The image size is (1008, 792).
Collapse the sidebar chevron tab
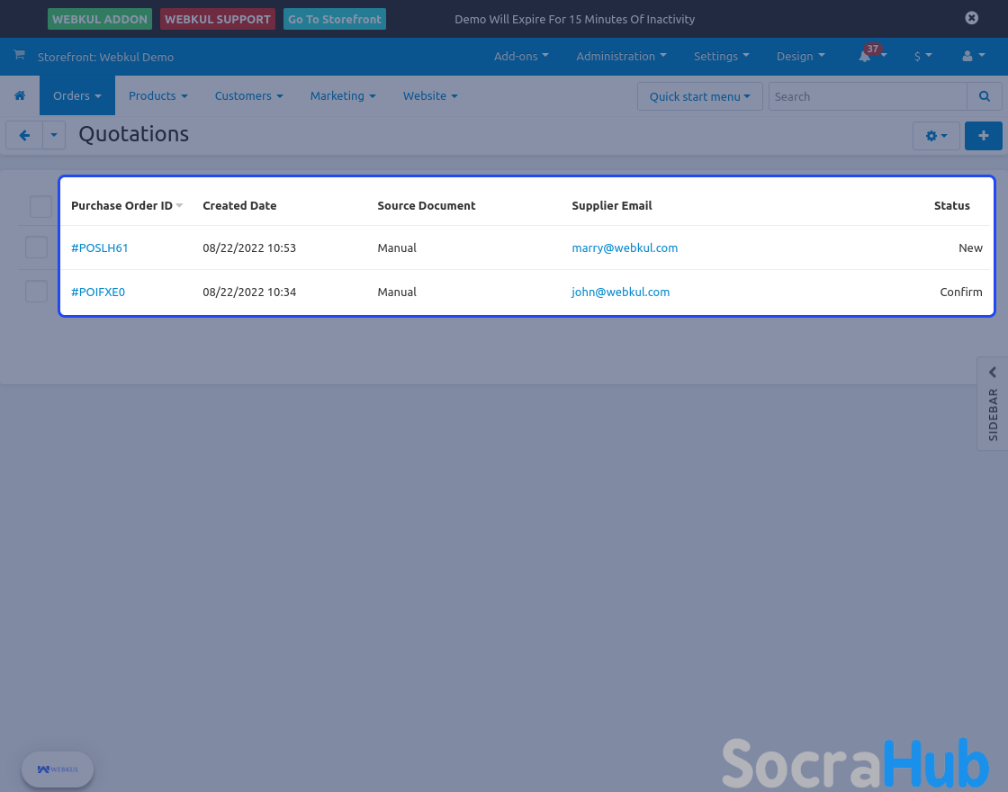[993, 373]
